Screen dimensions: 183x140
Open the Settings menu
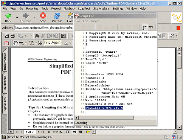[x=118, y=9]
